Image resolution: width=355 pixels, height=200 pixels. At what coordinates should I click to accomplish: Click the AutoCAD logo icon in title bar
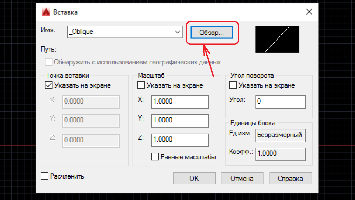click(x=46, y=12)
